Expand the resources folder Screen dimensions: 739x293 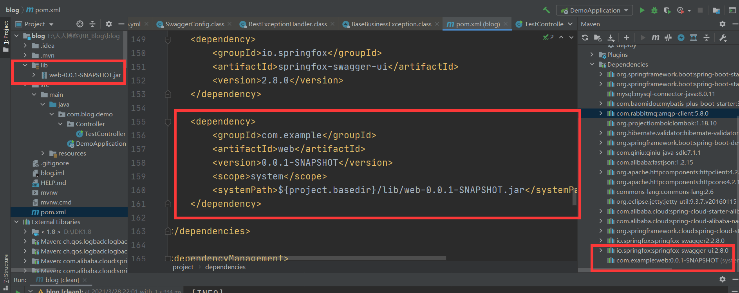tap(43, 153)
